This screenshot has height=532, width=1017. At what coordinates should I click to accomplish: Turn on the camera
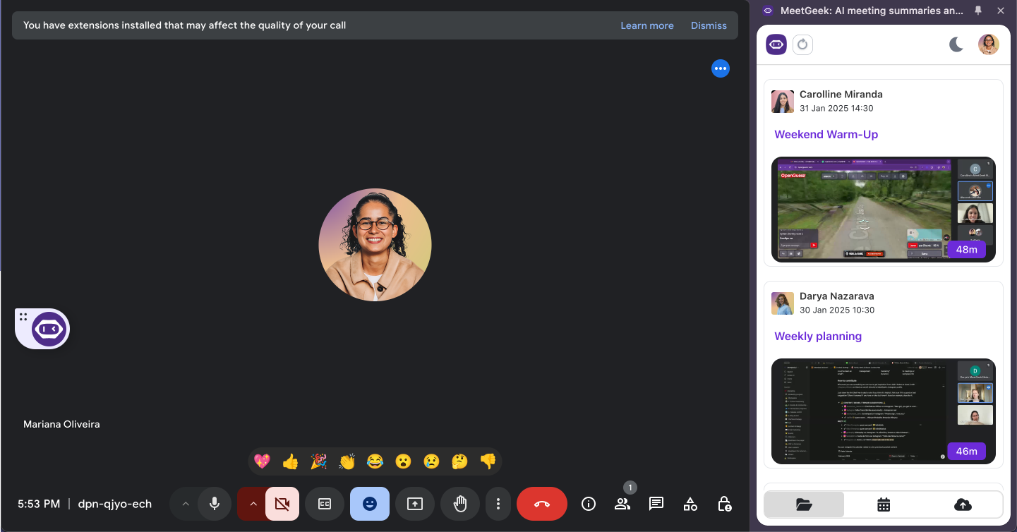pyautogui.click(x=282, y=504)
